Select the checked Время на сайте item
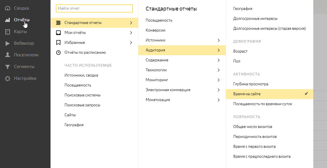The width and height of the screenshot is (327, 168). click(x=269, y=94)
